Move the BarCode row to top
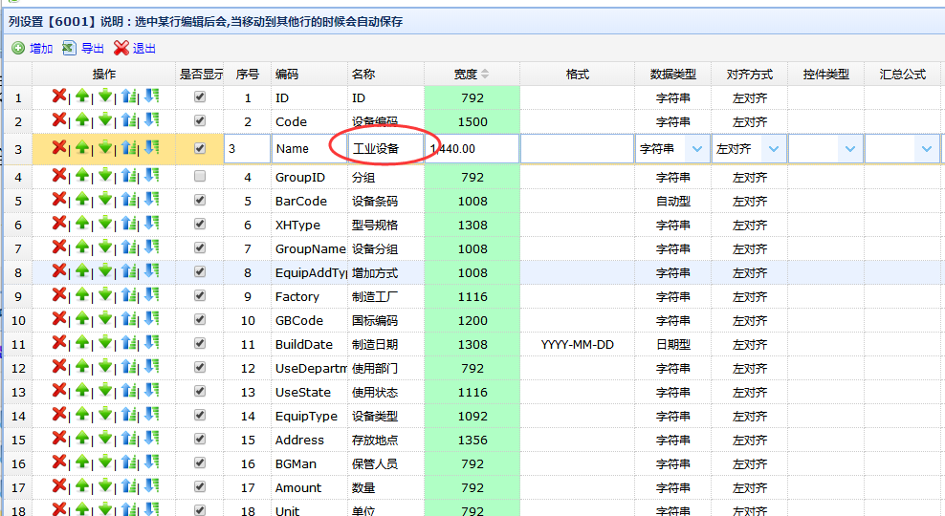The image size is (945, 516). tap(130, 201)
